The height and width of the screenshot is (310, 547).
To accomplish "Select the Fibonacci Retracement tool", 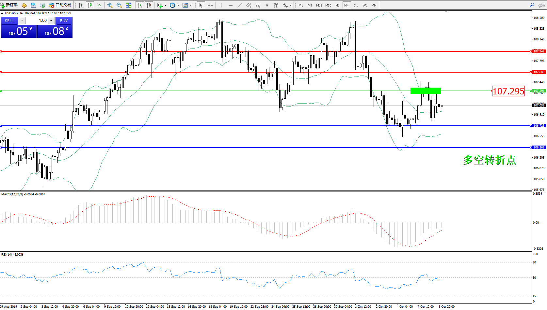I will click(x=258, y=5).
